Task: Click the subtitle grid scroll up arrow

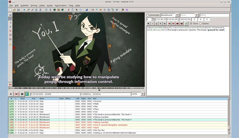Action: pyautogui.click(x=229, y=98)
